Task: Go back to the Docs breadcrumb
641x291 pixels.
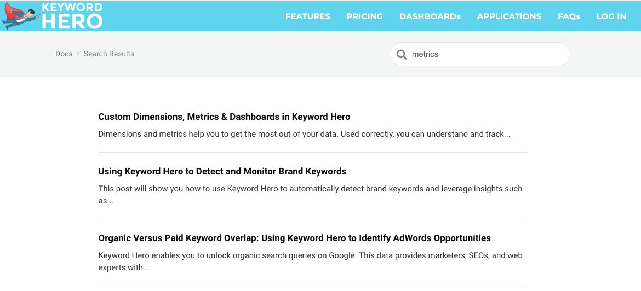Action: [x=64, y=54]
